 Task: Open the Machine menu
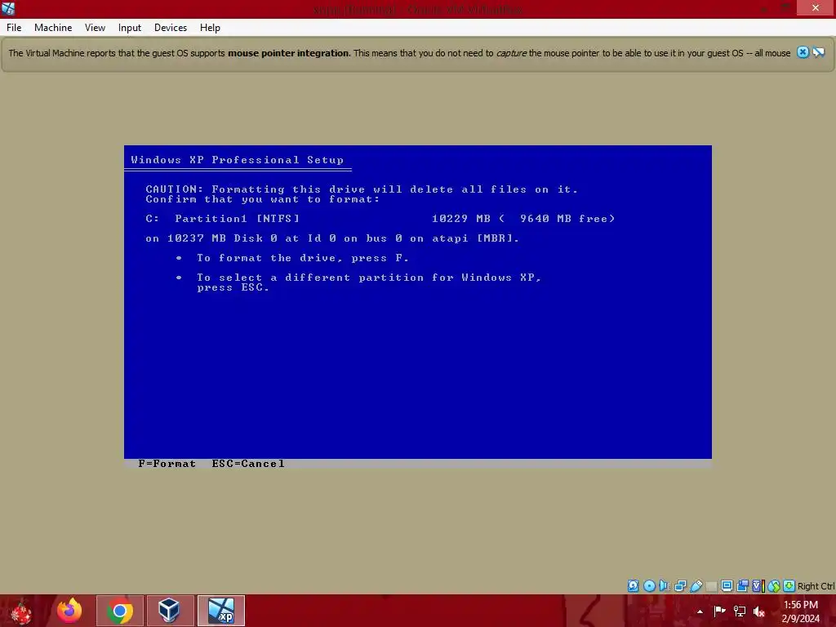pyautogui.click(x=53, y=28)
